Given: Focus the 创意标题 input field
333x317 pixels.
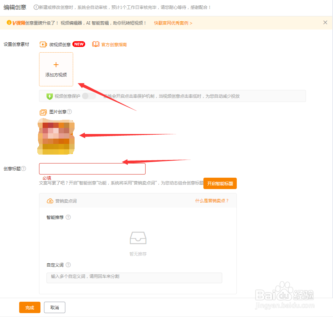Looking at the screenshot, I should [x=92, y=169].
